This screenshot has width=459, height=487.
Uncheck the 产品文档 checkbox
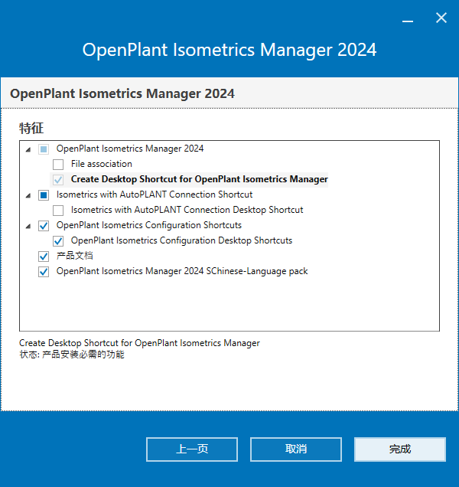[x=44, y=257]
